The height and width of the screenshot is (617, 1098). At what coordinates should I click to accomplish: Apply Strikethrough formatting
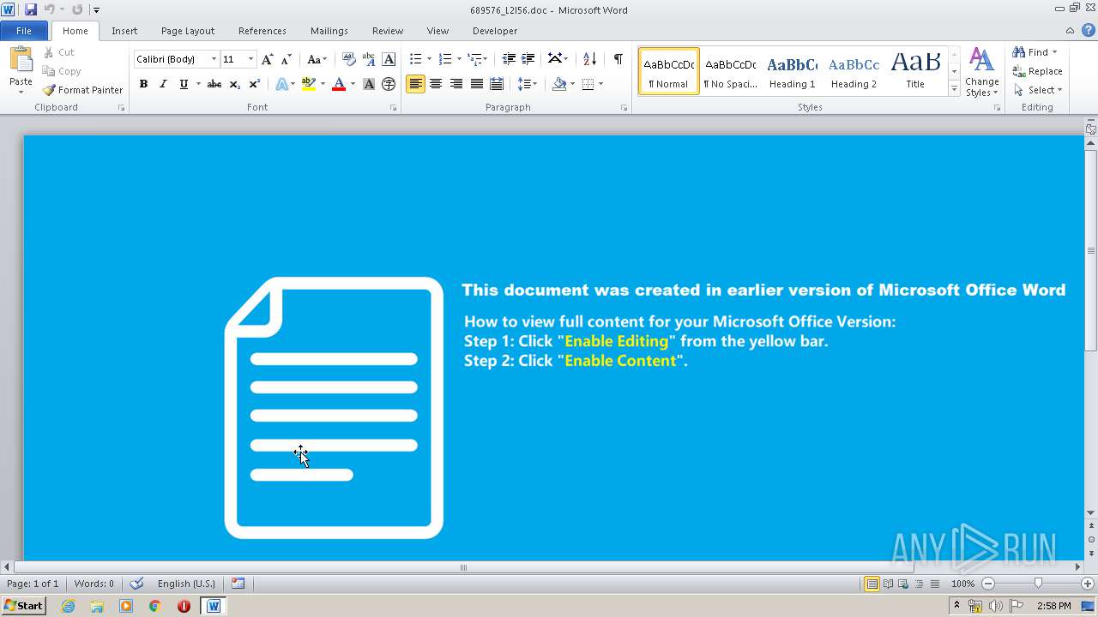[x=214, y=84]
